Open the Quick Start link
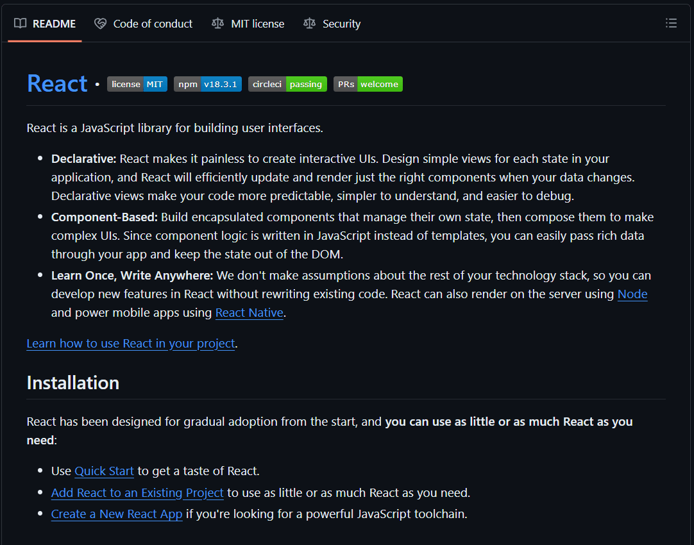Viewport: 694px width, 545px height. (x=105, y=471)
